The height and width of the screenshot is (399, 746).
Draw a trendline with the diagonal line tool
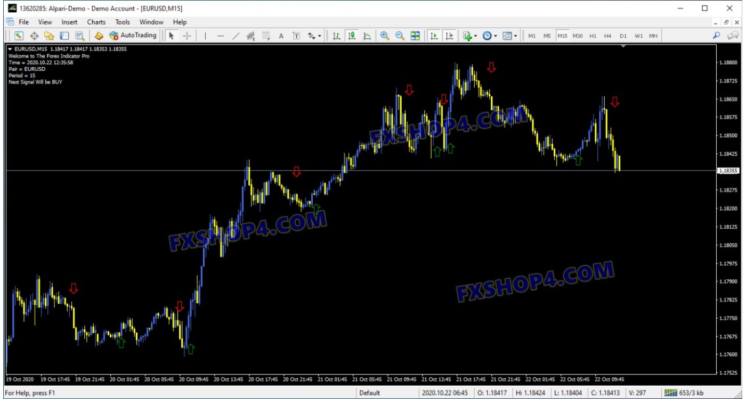(236, 36)
